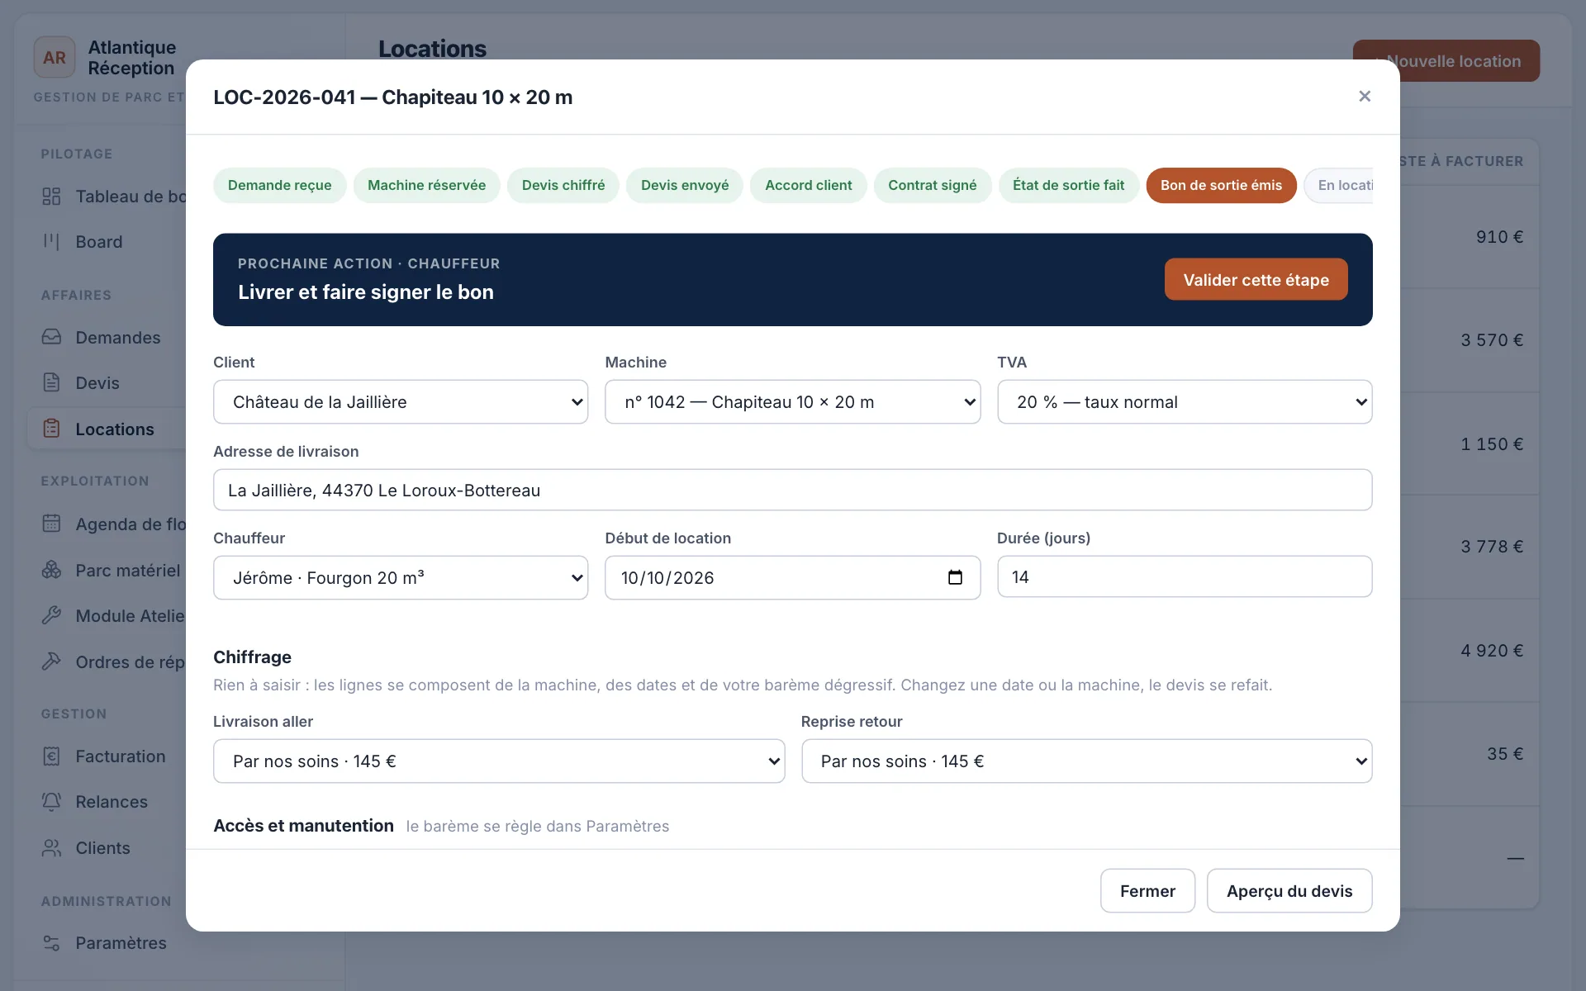Click Ordres de réparation hammer icon
The height and width of the screenshot is (991, 1586).
click(x=51, y=661)
